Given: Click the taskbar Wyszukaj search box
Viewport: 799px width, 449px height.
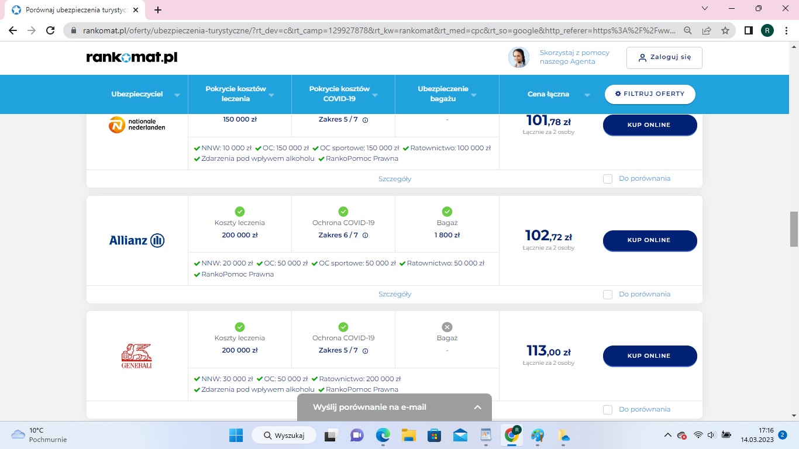Looking at the screenshot, I should pos(284,435).
